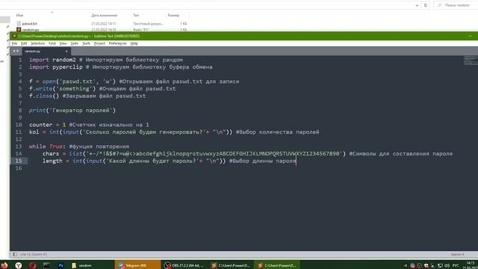Click the Sublime Text title bar icon
This screenshot has height=269, width=478.
[x=14, y=36]
